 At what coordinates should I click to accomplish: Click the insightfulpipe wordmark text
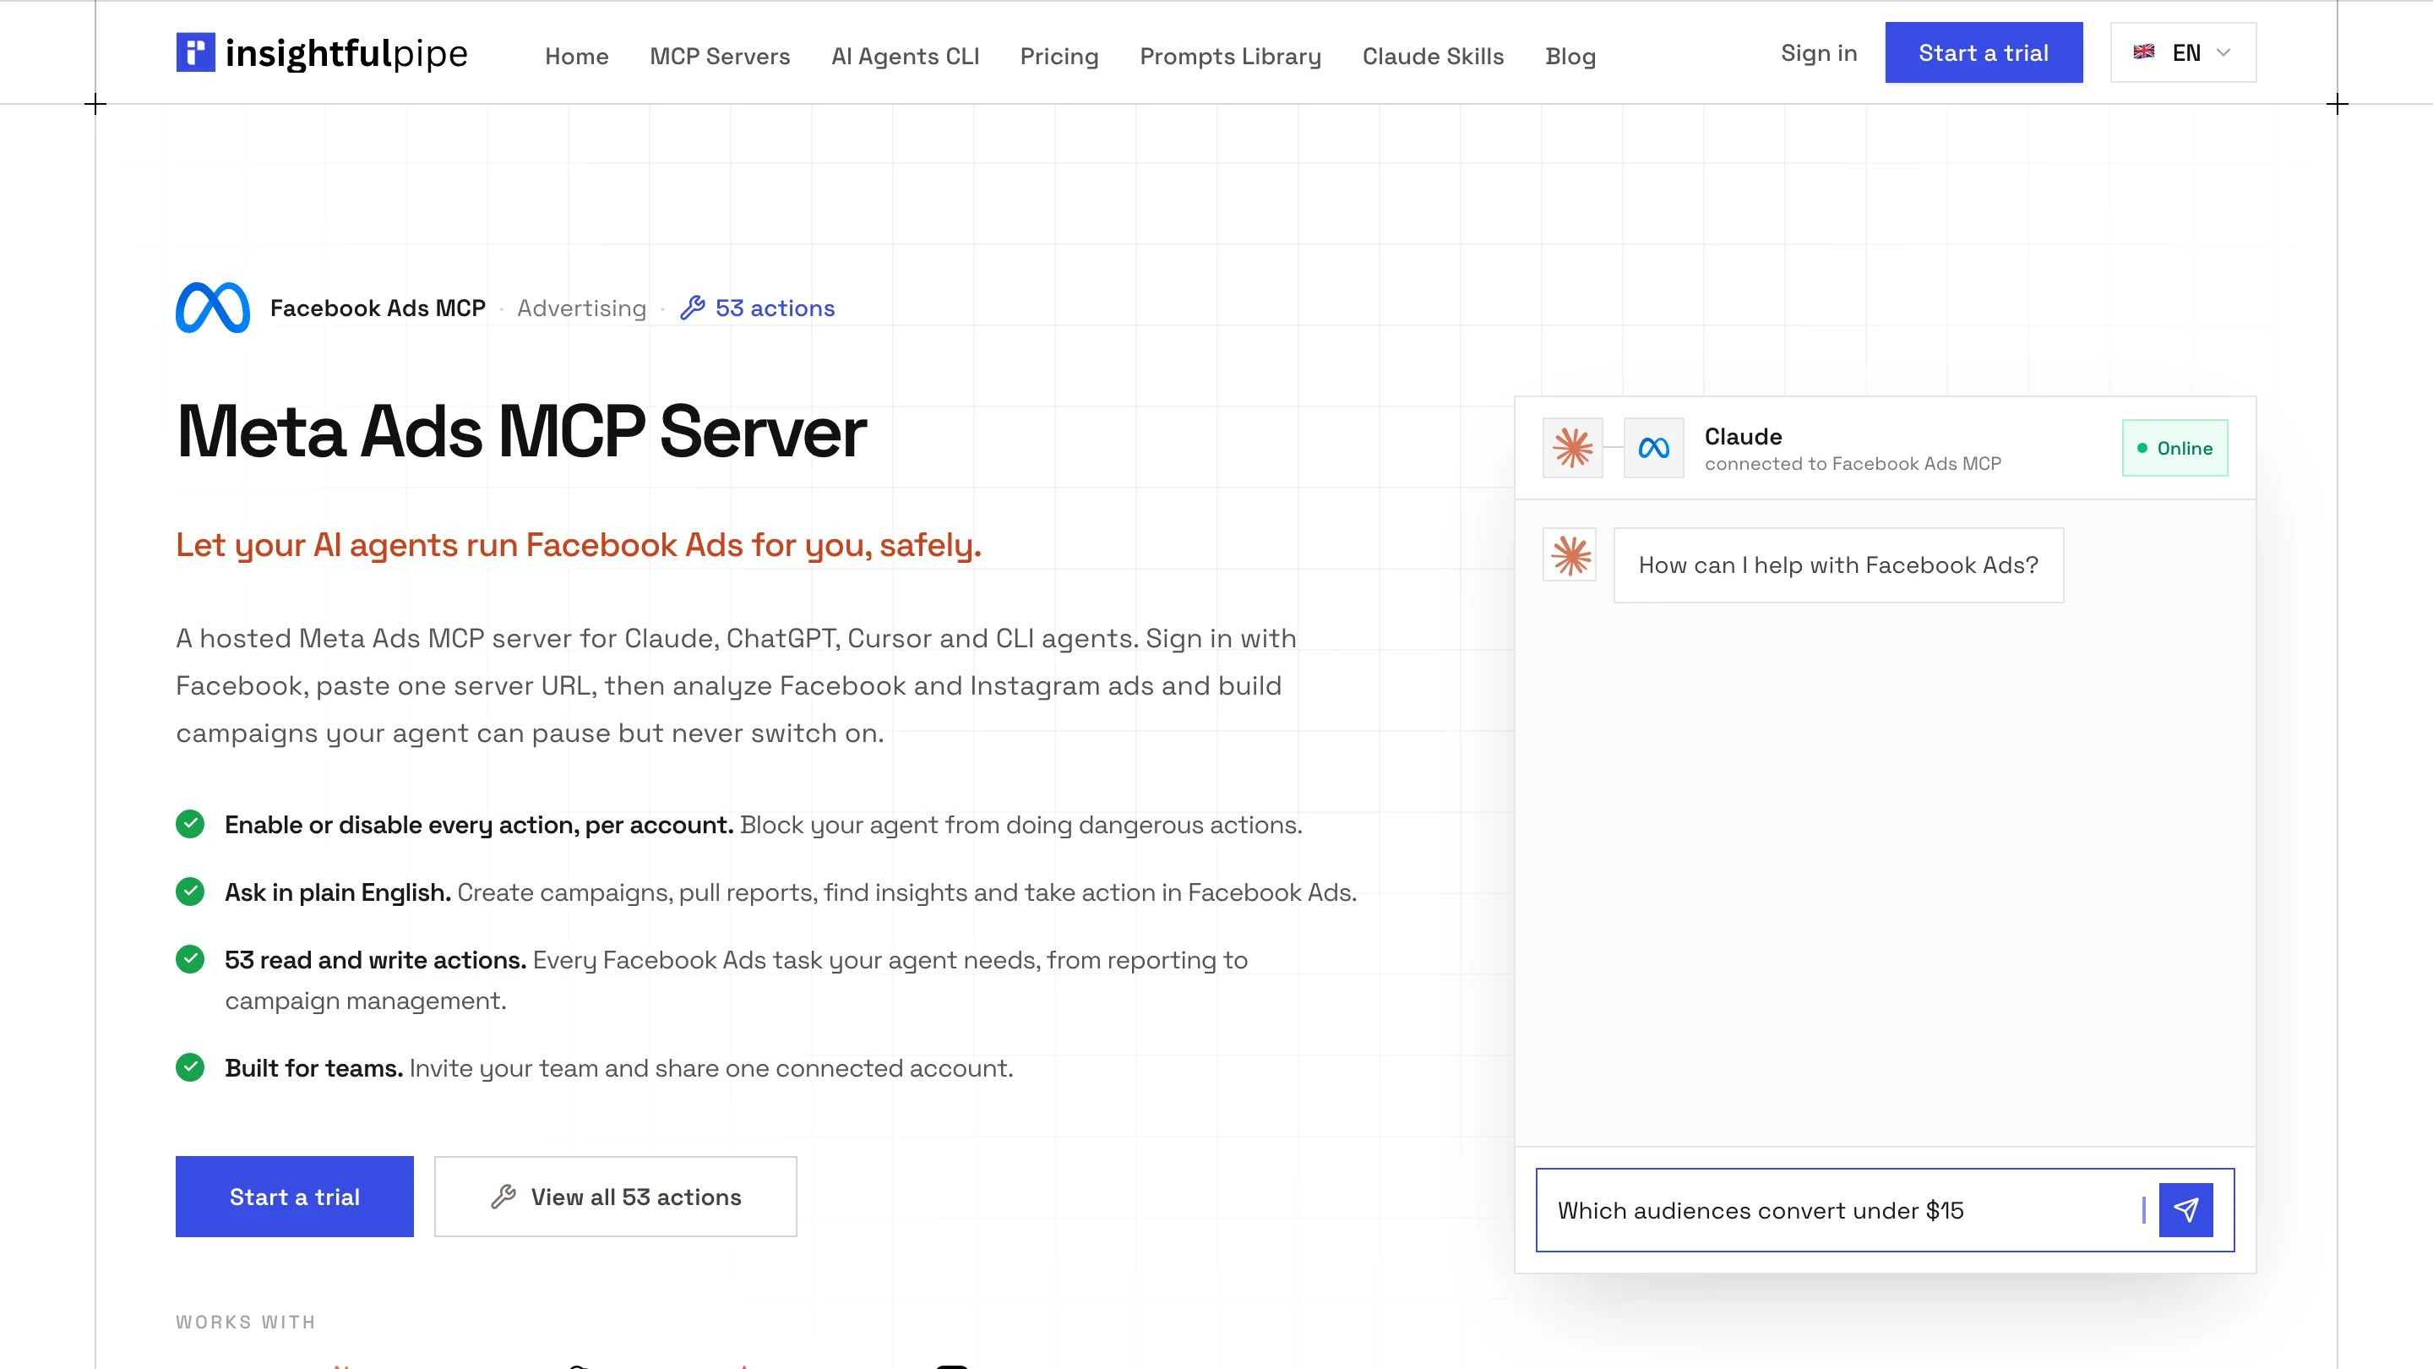click(346, 53)
